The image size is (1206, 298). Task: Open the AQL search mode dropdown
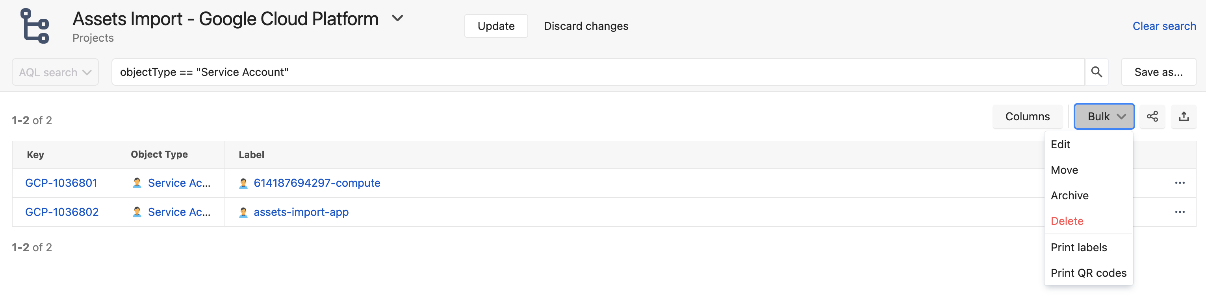pyautogui.click(x=55, y=72)
